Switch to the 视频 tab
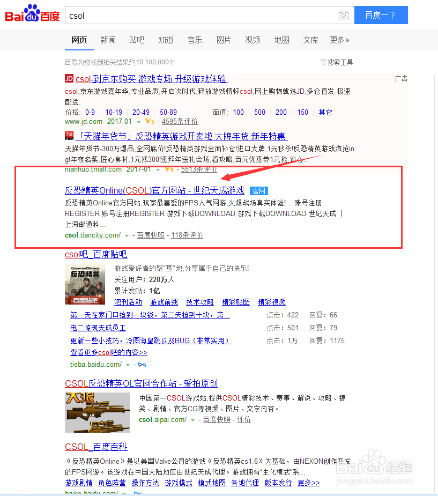 [x=252, y=40]
